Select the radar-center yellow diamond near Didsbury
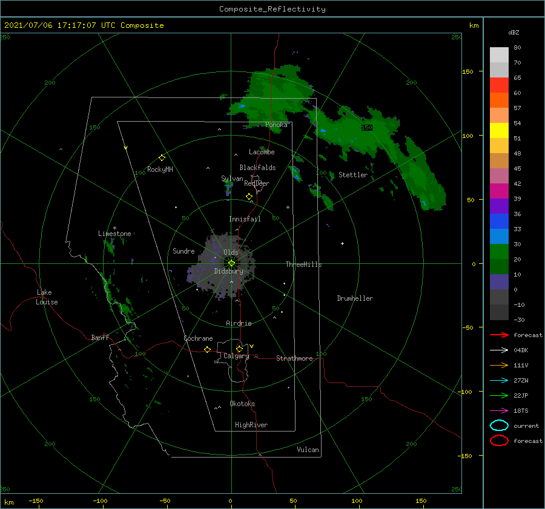 pos(231,263)
